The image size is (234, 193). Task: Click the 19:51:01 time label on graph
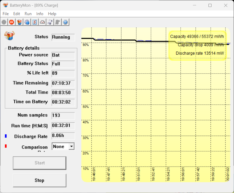point(139,174)
